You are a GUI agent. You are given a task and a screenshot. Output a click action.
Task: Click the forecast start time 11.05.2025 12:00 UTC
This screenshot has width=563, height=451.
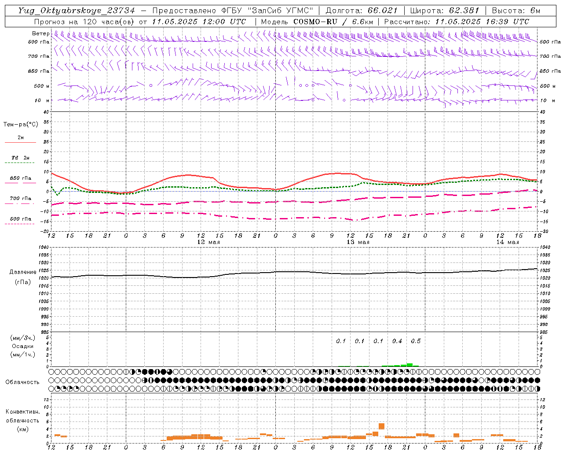click(199, 22)
